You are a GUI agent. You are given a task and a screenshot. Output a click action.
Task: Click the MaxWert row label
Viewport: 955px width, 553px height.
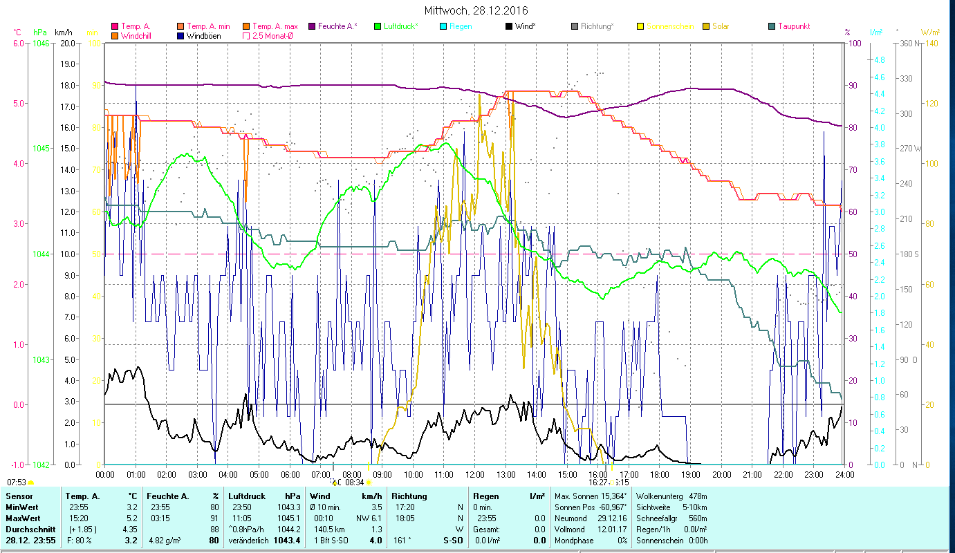tap(24, 518)
